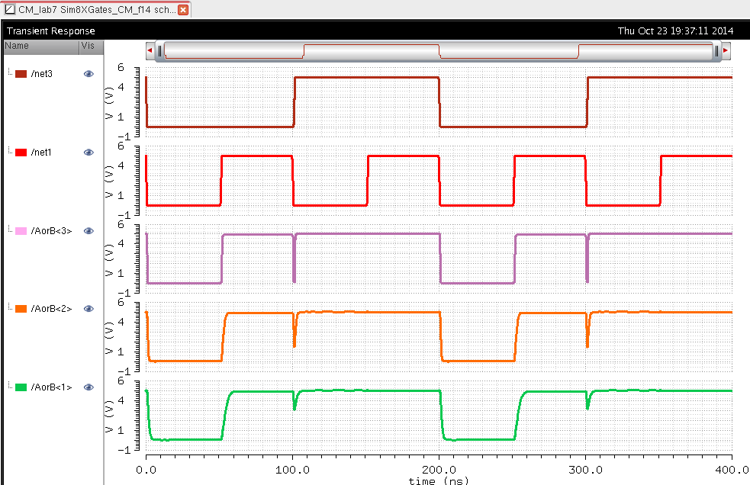Click the timestamp Thu Oct 23 19:37:11 2014
Image resolution: width=750 pixels, height=485 pixels.
675,31
